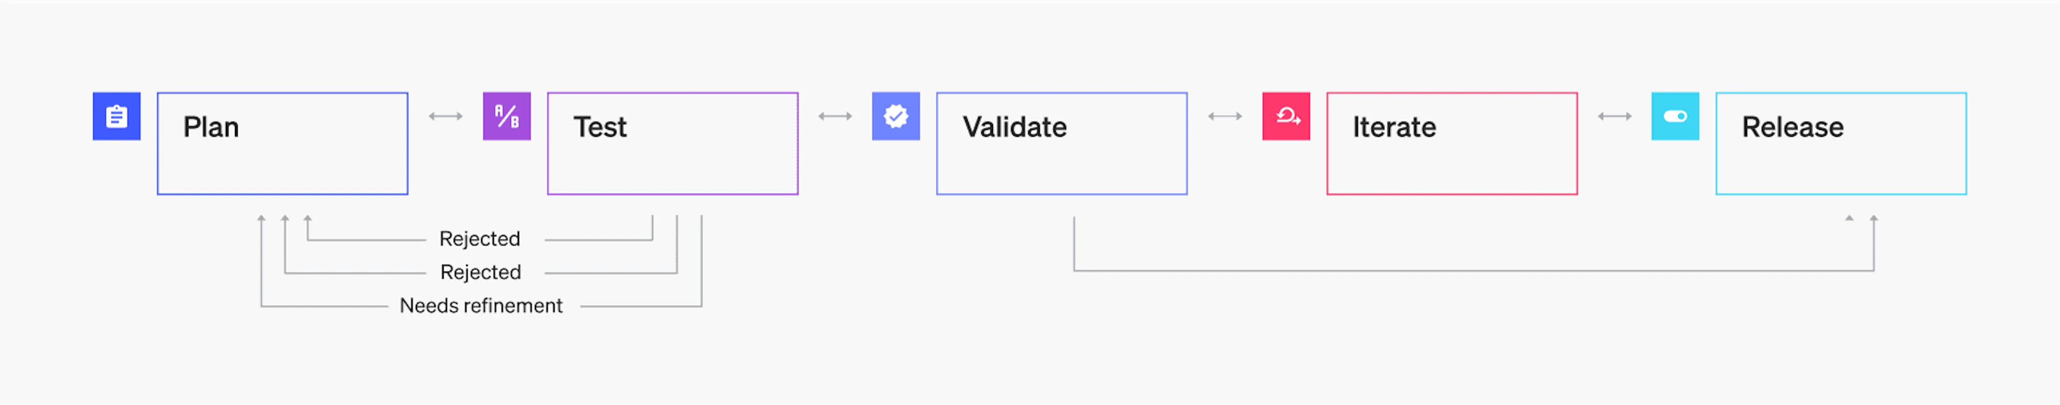The height and width of the screenshot is (405, 2060).
Task: Click the lower Rejected label
Action: click(481, 272)
